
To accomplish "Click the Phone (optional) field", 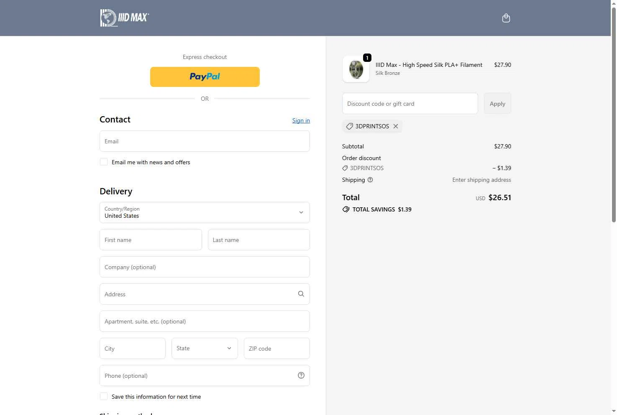I will coord(205,375).
